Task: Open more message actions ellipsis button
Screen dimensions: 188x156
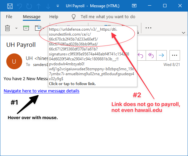Action: pyautogui.click(x=174, y=55)
